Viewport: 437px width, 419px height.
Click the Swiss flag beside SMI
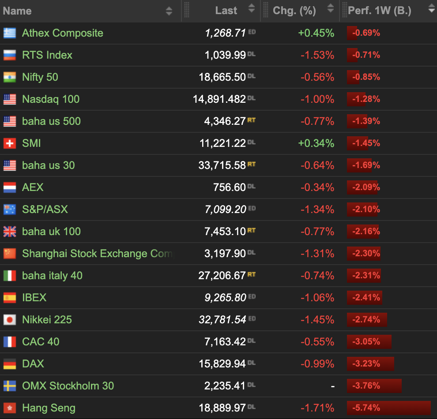[9, 143]
